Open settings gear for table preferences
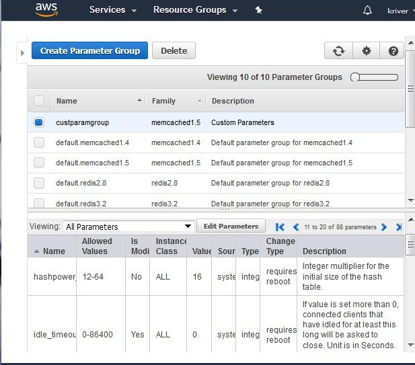This screenshot has height=365, width=415. tap(366, 51)
